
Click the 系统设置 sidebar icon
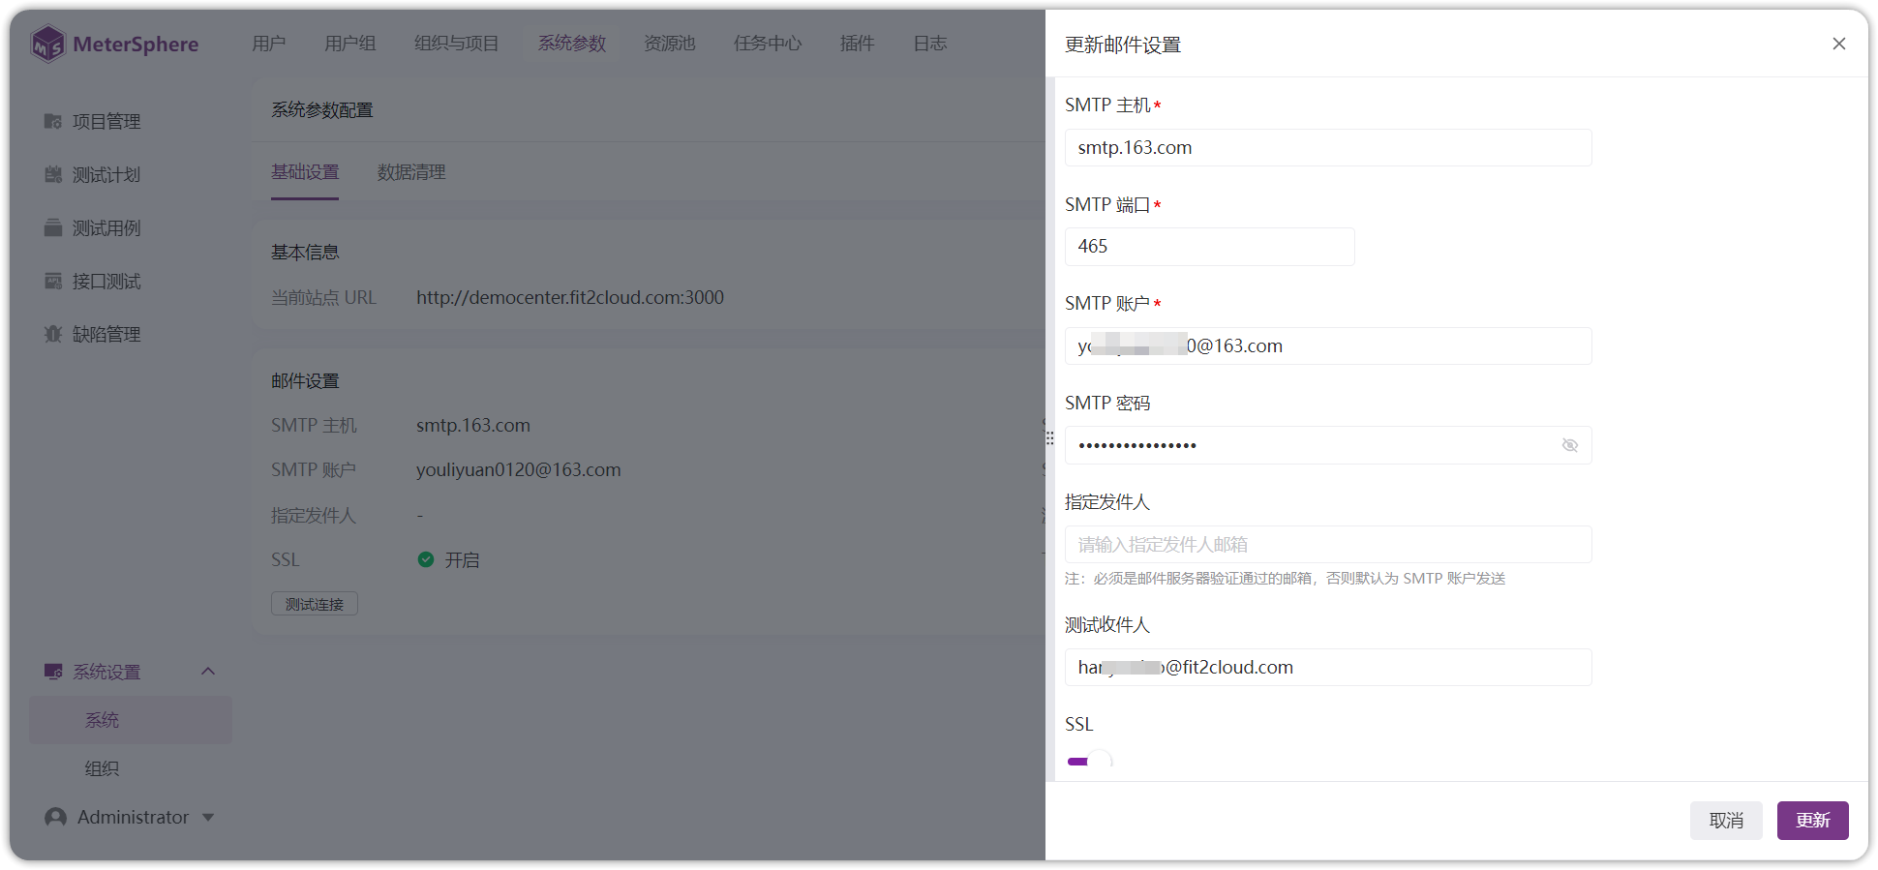click(x=53, y=672)
